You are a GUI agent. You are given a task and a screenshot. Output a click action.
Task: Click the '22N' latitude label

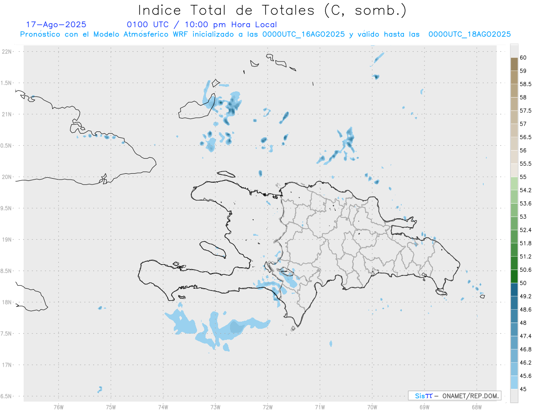tap(8, 52)
